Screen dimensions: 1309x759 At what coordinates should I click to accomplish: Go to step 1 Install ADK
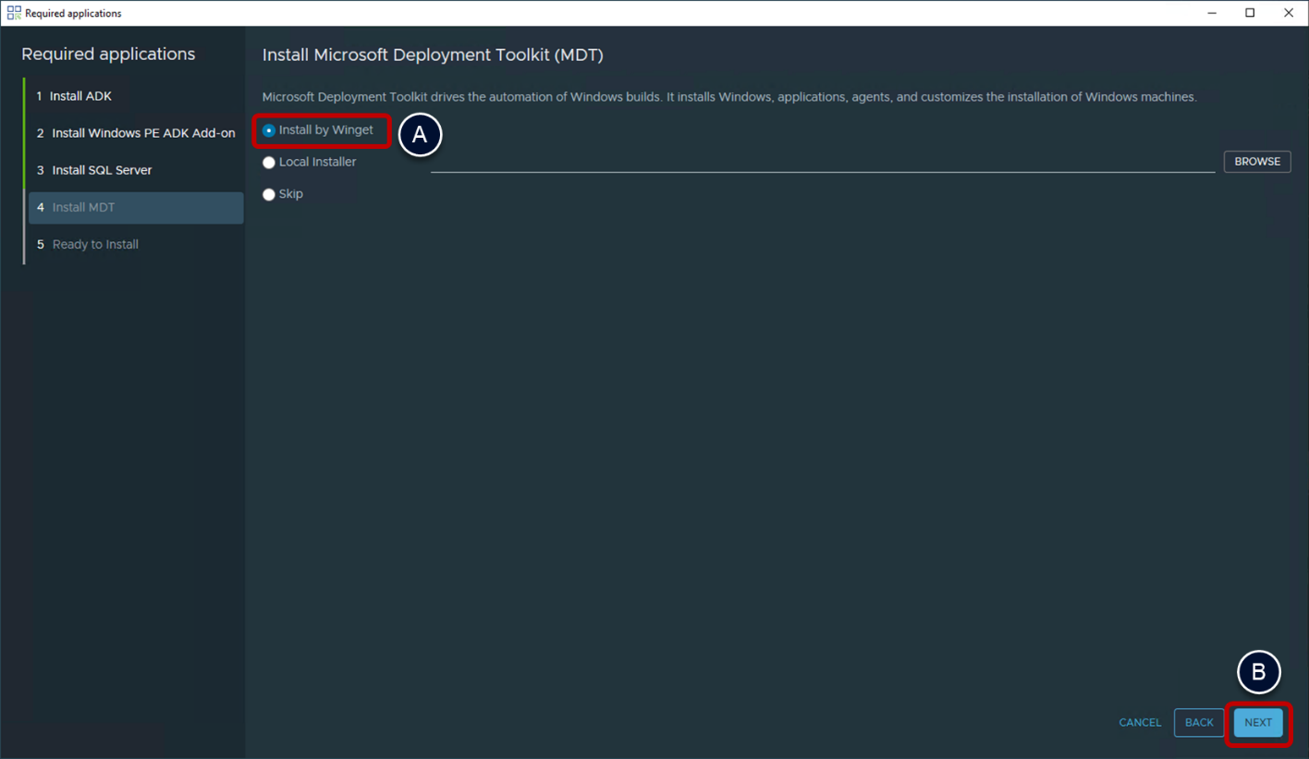81,96
